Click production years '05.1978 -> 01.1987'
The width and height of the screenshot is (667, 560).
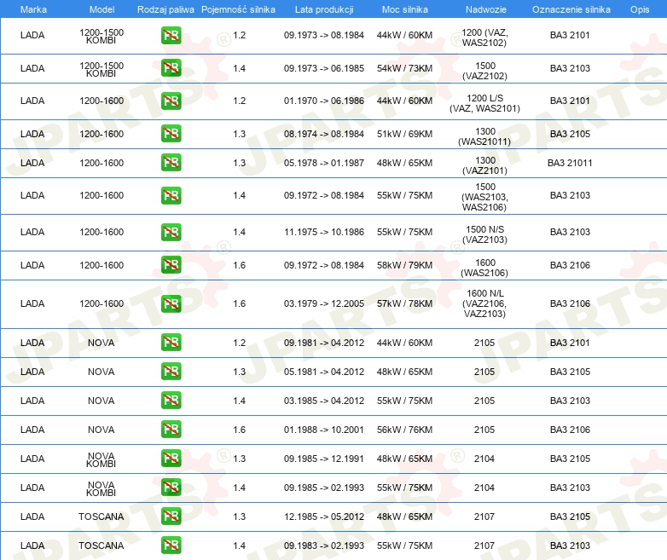[x=324, y=163]
